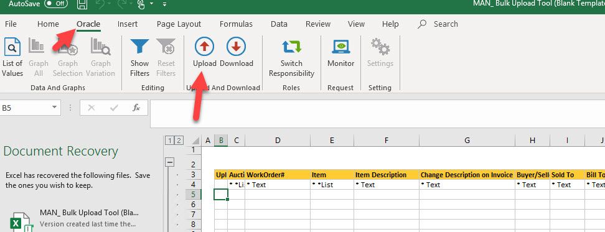Click the Sold To header cell
The image size is (605, 232).
click(x=567, y=175)
